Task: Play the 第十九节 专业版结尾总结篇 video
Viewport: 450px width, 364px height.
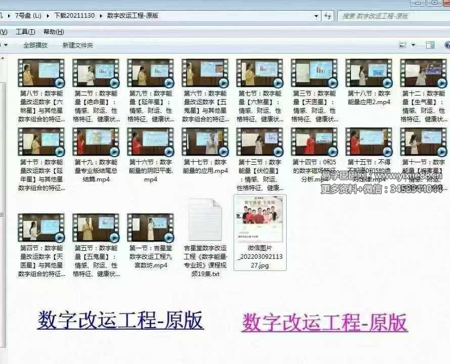Action: [95, 146]
